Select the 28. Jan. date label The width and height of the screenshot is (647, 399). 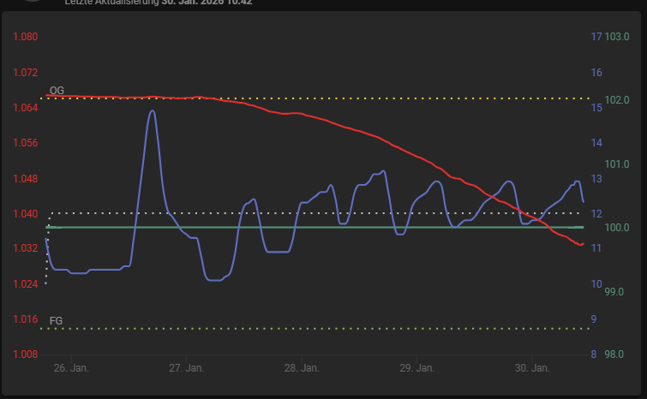[302, 368]
